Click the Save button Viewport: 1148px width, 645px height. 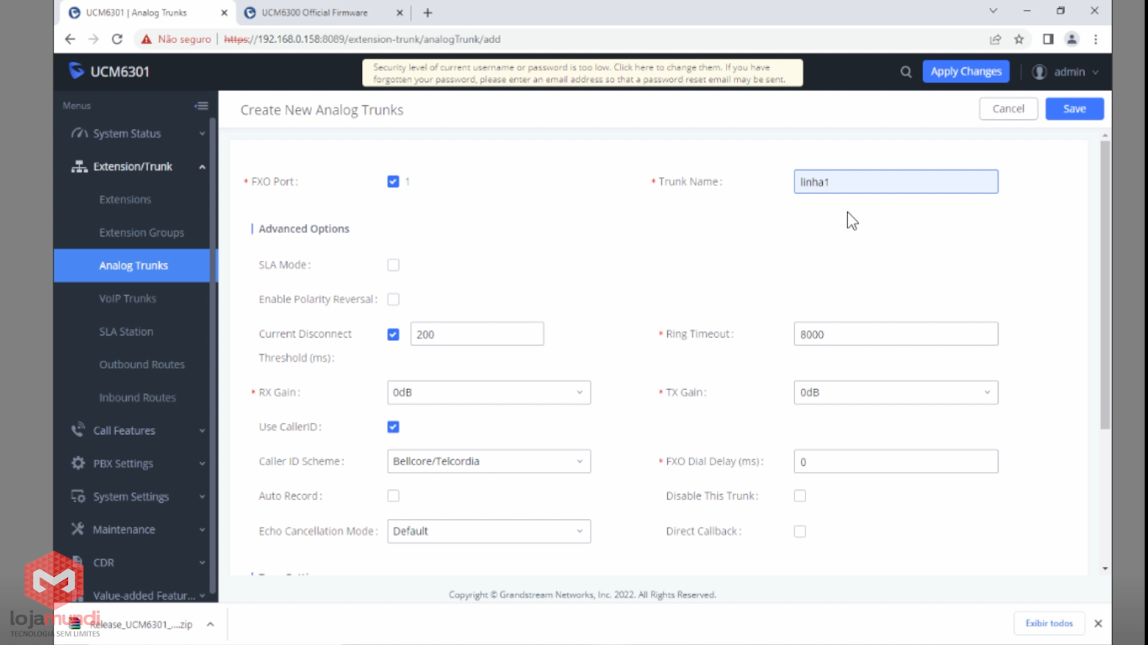click(x=1074, y=109)
